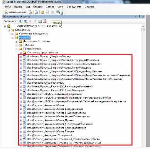Click the disconnect server icon
The width and height of the screenshot is (150, 149).
(26, 21)
